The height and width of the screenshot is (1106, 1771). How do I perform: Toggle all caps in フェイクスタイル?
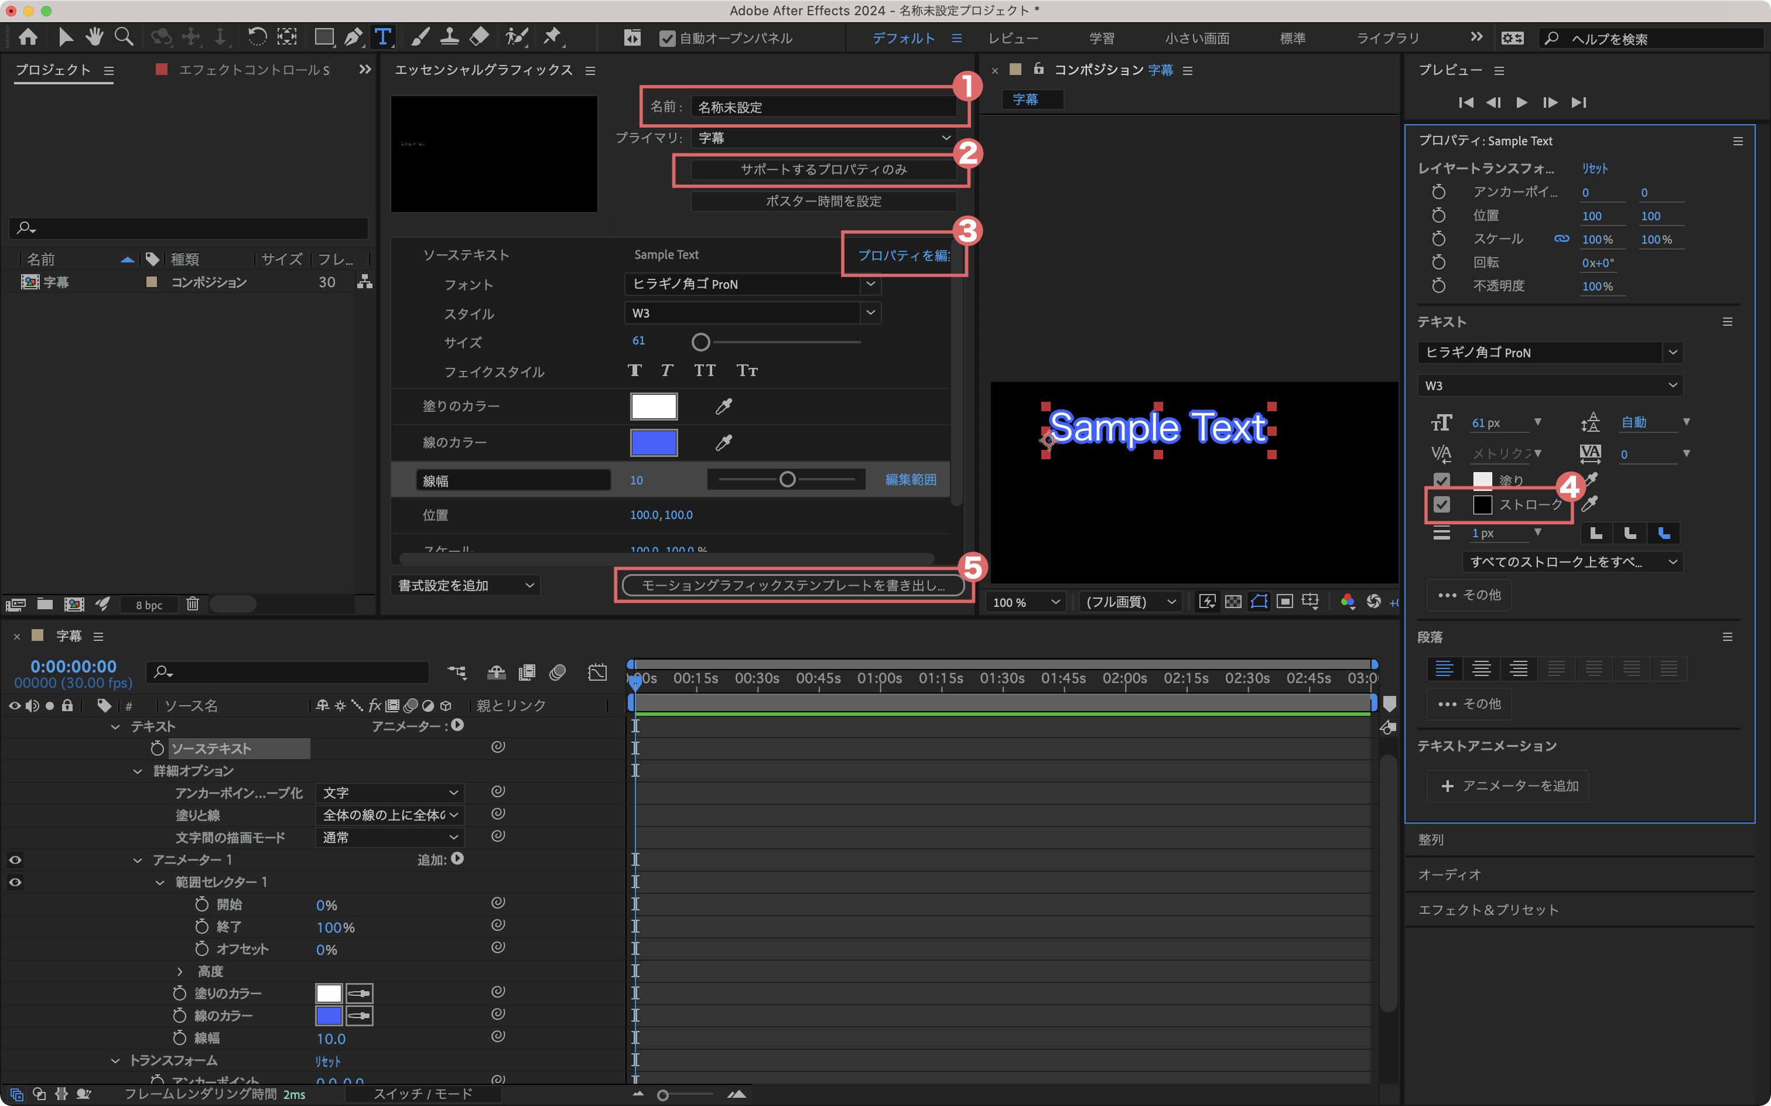pos(704,370)
